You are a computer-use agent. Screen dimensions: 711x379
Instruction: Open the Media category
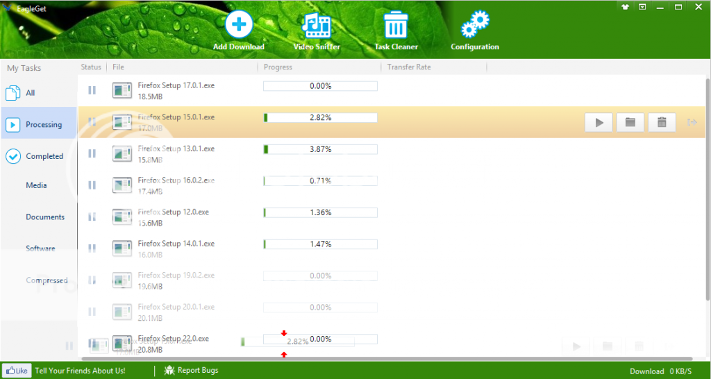click(x=36, y=185)
